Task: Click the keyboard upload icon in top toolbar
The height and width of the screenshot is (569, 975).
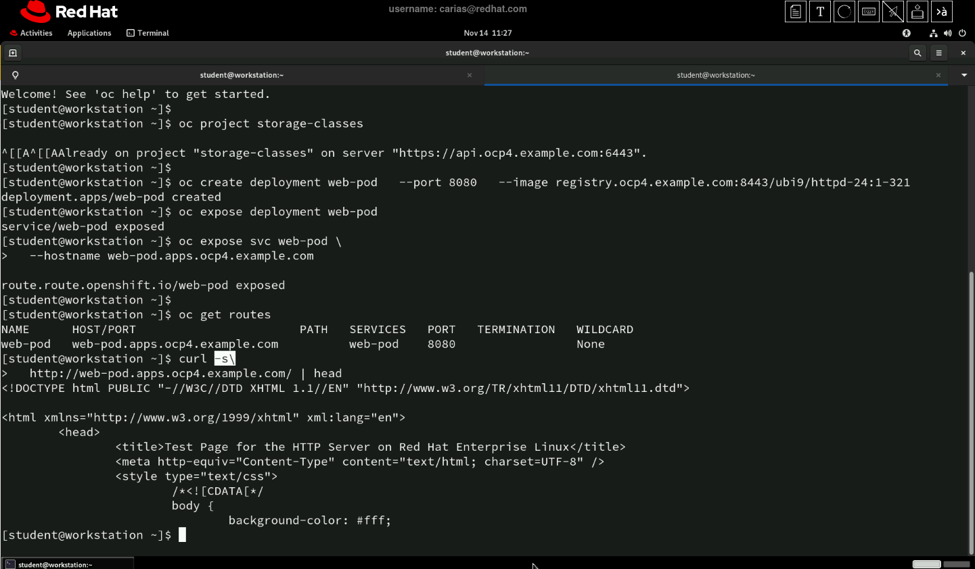Action: [x=917, y=11]
